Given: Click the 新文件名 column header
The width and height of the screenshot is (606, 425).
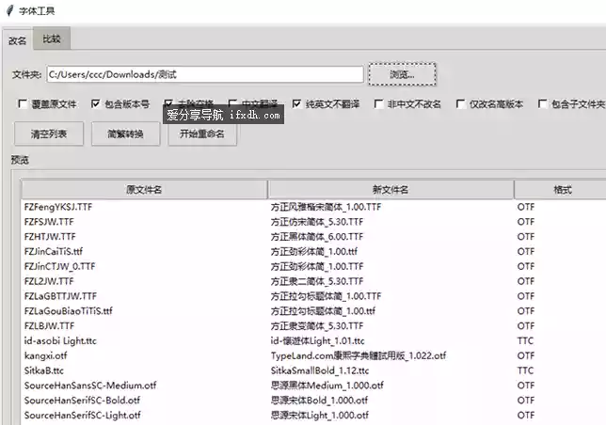Looking at the screenshot, I should pos(391,190).
